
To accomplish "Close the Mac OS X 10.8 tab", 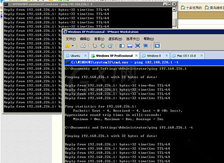I will [202, 55].
